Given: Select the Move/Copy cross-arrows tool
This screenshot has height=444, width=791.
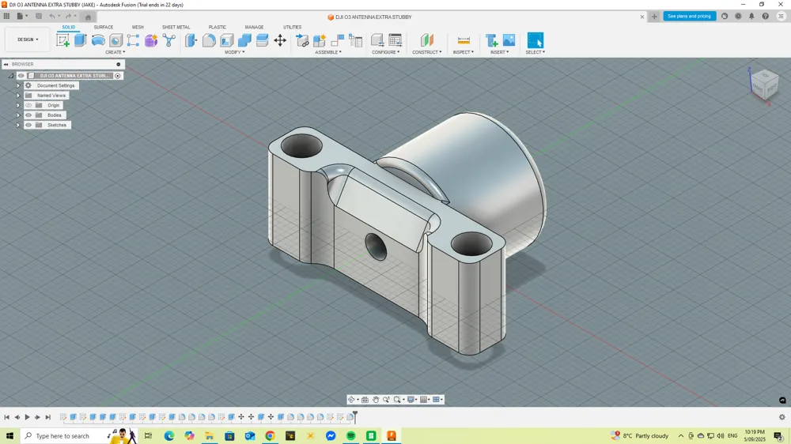Looking at the screenshot, I should point(280,40).
